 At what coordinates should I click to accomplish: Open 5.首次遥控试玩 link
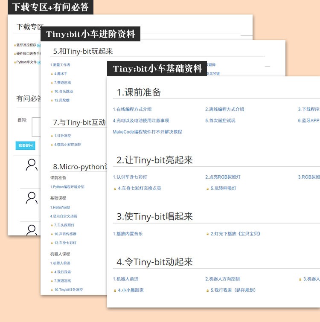[220, 121]
